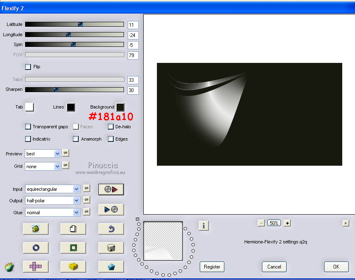The height and width of the screenshot is (280, 355).
Task: Click the large dark preview image
Action: [x=250, y=114]
